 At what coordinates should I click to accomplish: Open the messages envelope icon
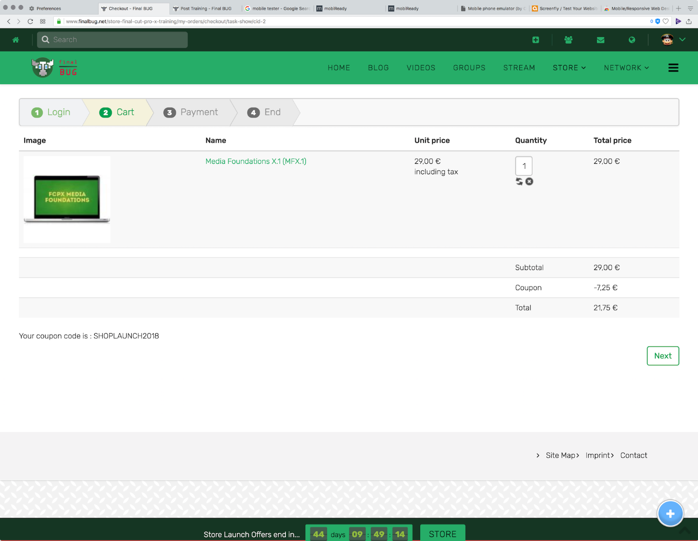click(600, 40)
